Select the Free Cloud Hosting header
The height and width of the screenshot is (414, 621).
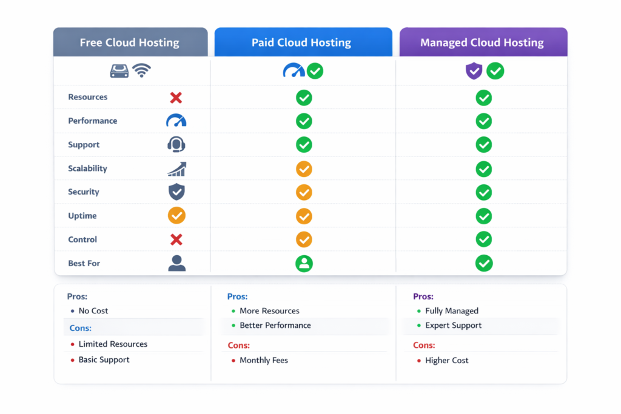point(130,42)
